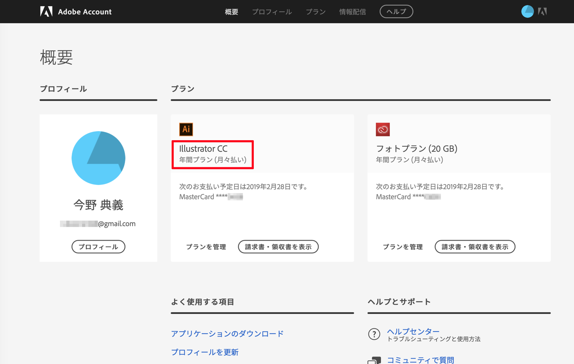The height and width of the screenshot is (364, 574).
Task: Click the フォトプラン MasterCard payment text
Action: tap(408, 197)
